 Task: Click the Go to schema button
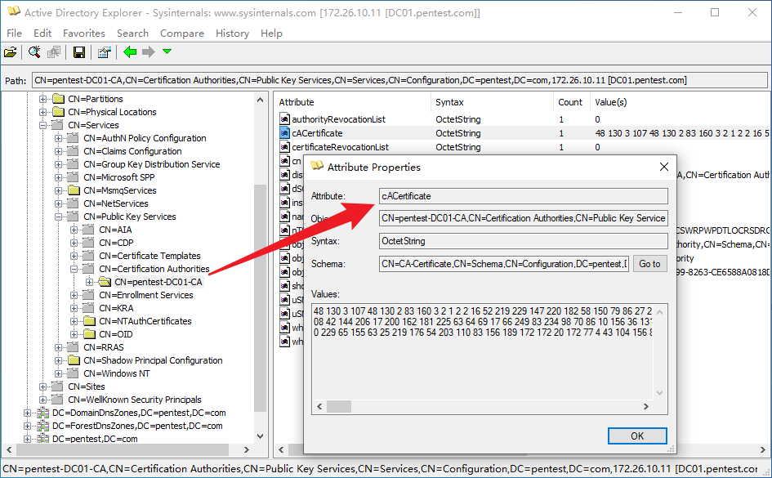coord(649,264)
